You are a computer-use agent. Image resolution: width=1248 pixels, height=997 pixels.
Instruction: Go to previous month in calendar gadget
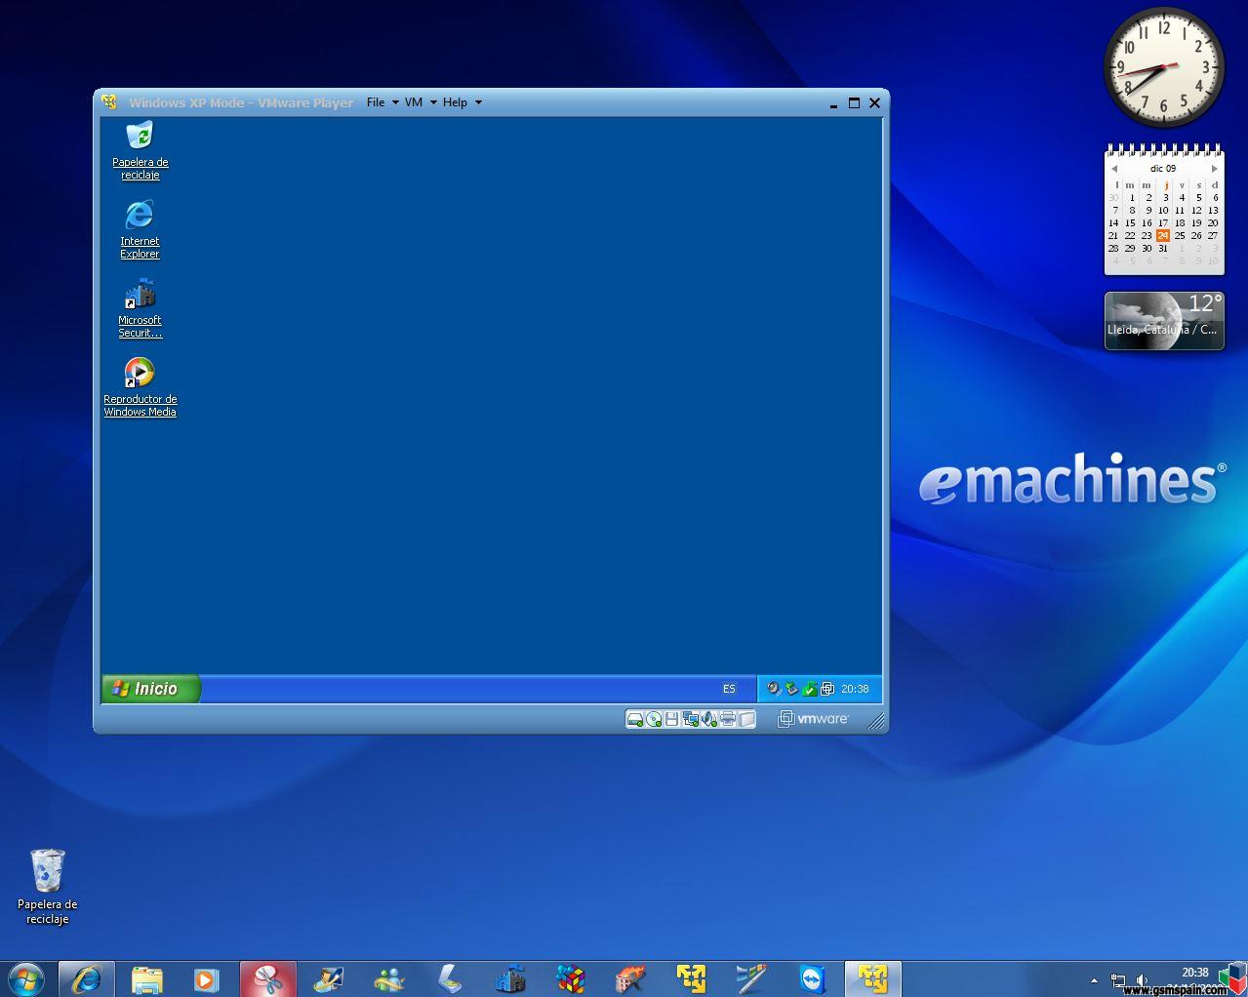click(1114, 169)
